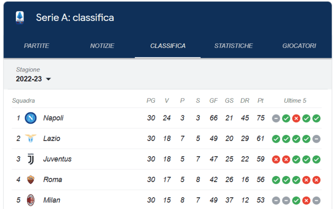Screen dimensions: 335x209
Task: Click the dropdown arrow beside 2022-23
Action: click(48, 79)
